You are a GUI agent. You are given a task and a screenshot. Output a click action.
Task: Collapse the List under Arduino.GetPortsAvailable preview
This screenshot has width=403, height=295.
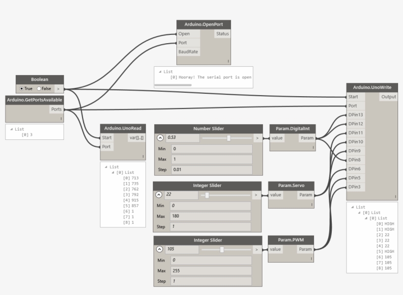pyautogui.click(x=11, y=129)
